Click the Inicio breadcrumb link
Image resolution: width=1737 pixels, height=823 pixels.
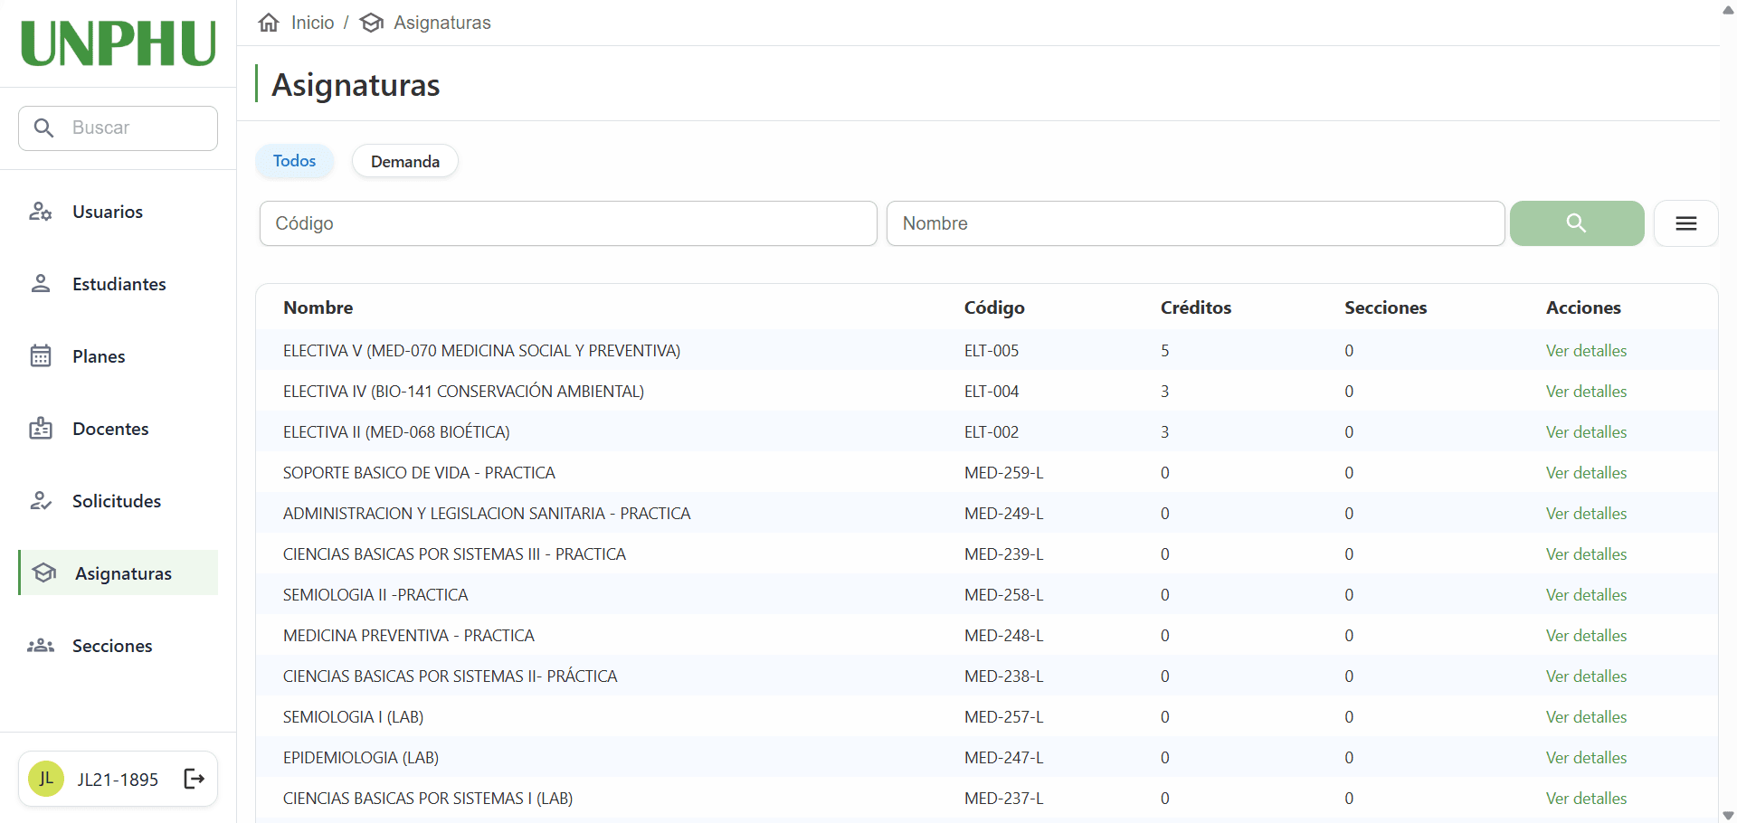(313, 23)
